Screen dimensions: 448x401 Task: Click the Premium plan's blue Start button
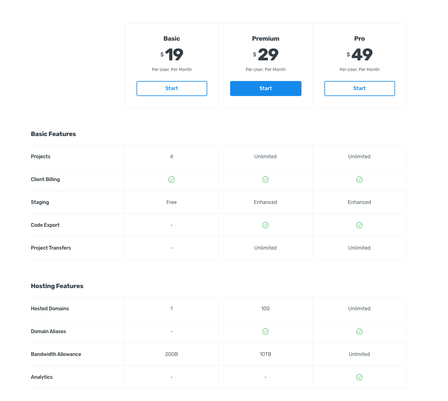(265, 88)
